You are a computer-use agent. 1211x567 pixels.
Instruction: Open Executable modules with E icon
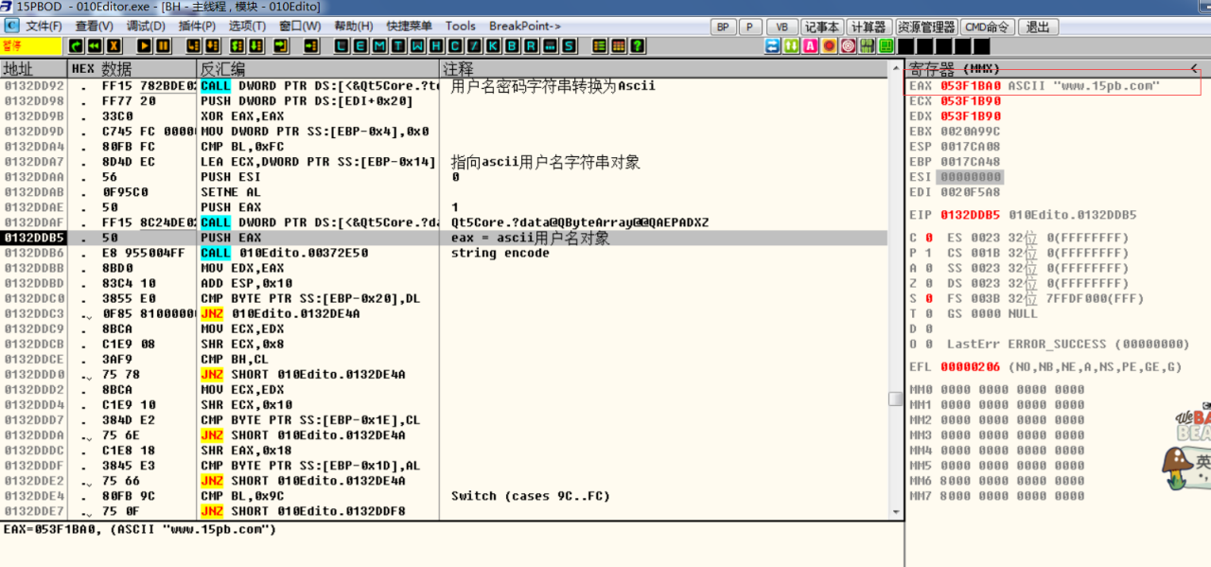[x=360, y=45]
